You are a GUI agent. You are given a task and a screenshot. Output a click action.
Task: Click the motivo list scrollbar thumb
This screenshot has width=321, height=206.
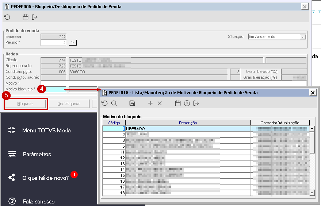312,143
